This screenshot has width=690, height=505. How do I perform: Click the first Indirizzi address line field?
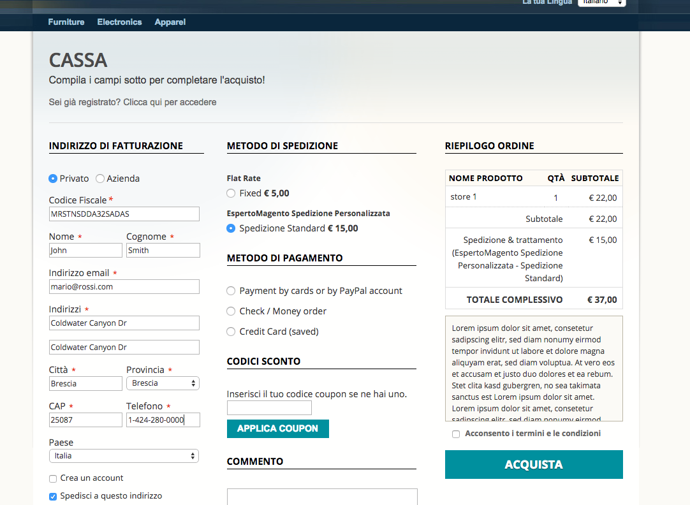(124, 323)
